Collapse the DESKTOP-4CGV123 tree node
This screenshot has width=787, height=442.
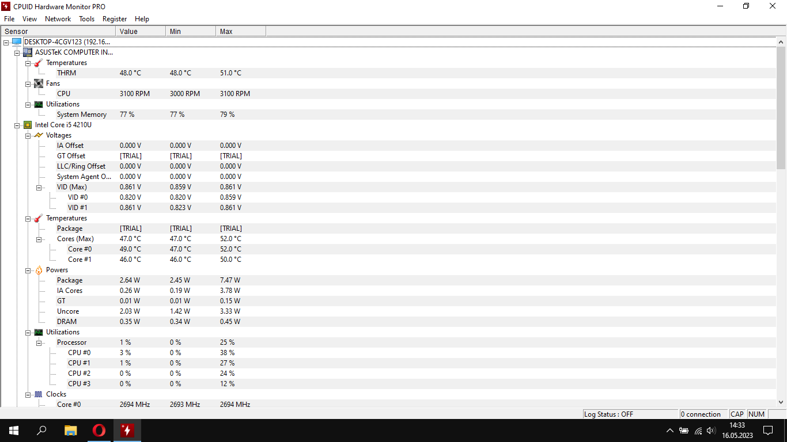(x=6, y=43)
